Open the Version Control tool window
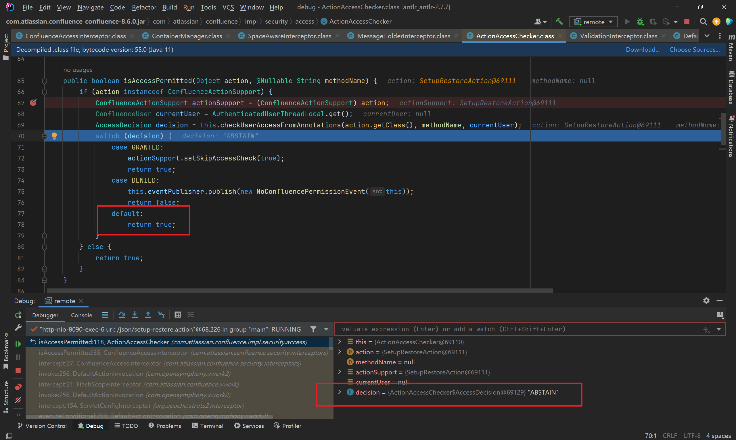 pos(42,425)
